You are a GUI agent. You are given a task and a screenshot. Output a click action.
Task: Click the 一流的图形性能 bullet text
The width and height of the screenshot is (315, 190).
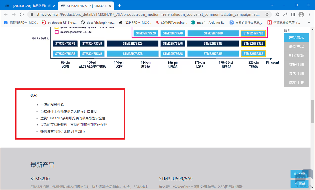click(52, 105)
